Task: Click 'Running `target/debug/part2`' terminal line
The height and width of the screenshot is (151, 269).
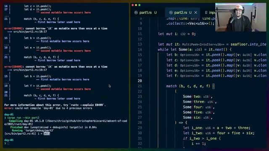Action: click(x=33, y=130)
